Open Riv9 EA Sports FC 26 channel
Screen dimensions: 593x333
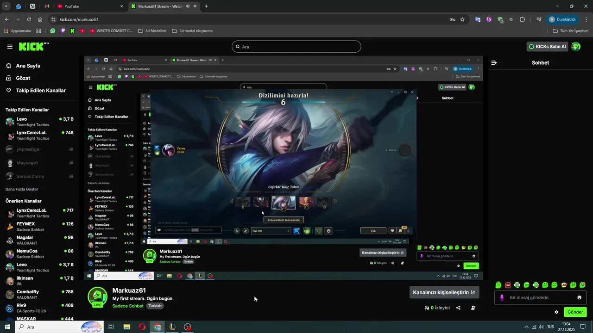pos(39,308)
